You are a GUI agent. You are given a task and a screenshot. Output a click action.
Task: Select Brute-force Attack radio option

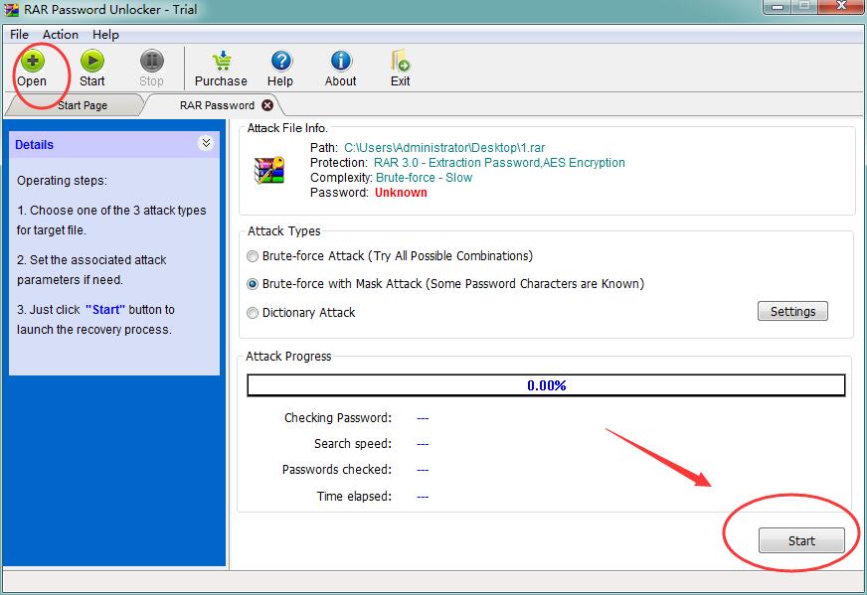(x=253, y=256)
